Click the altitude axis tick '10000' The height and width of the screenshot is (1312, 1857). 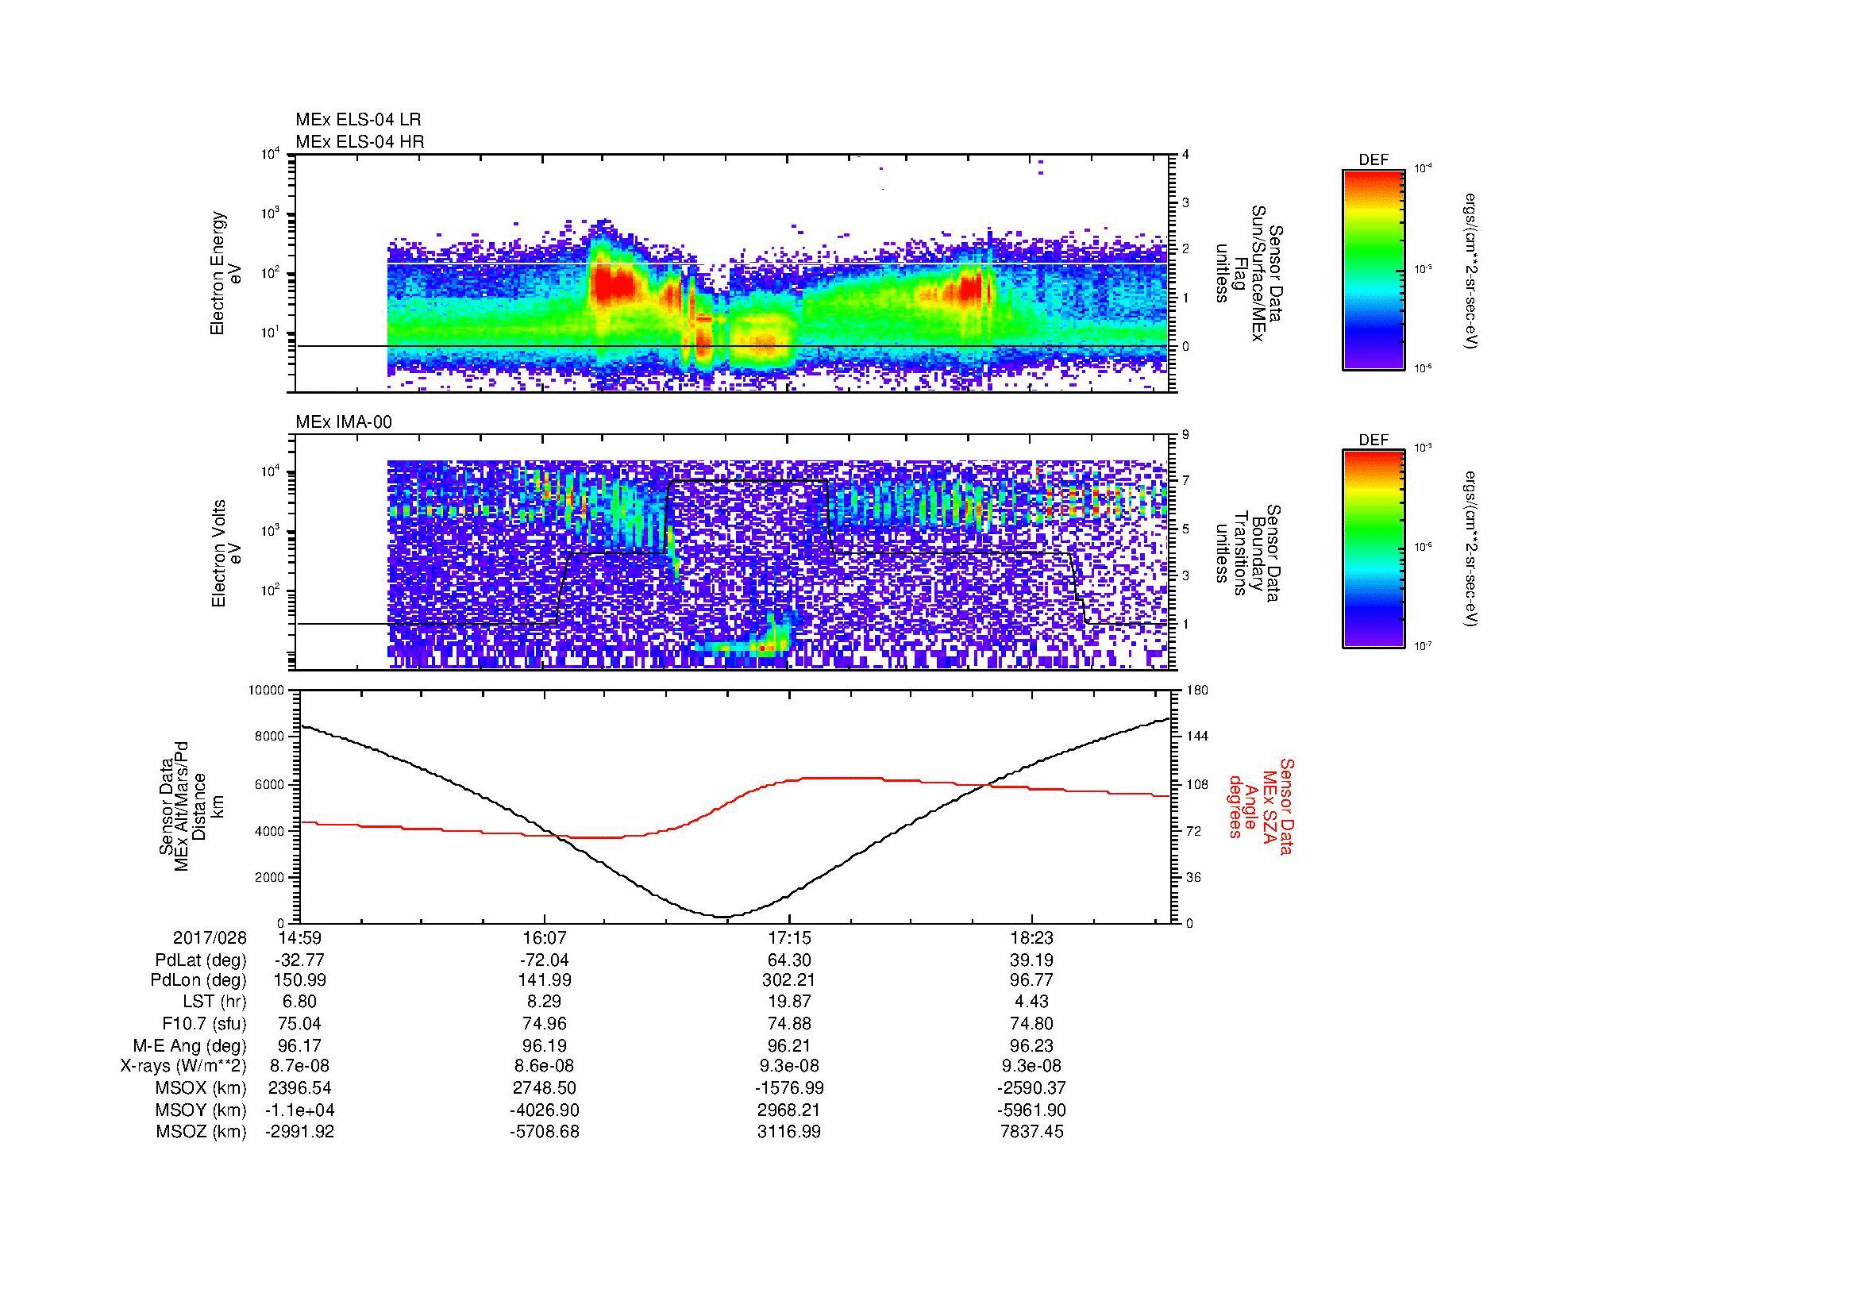click(267, 691)
